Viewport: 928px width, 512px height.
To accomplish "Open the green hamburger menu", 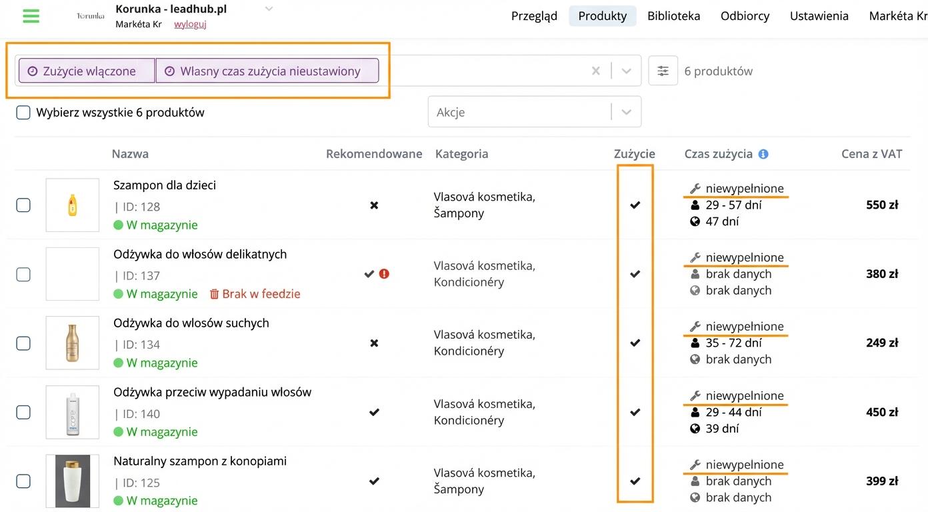I will (31, 16).
